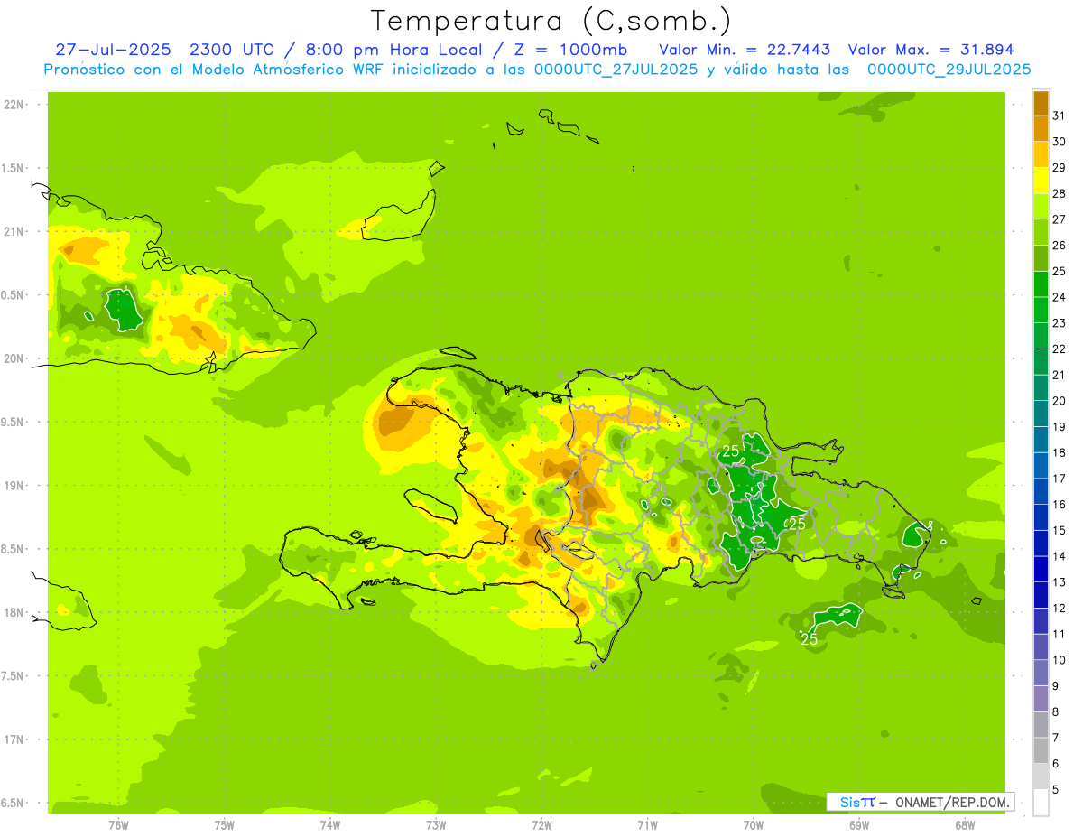The width and height of the screenshot is (1083, 837).
Task: Click color scale value 15
Action: coord(1060,531)
